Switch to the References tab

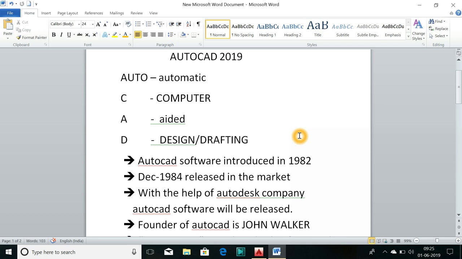[x=94, y=13]
